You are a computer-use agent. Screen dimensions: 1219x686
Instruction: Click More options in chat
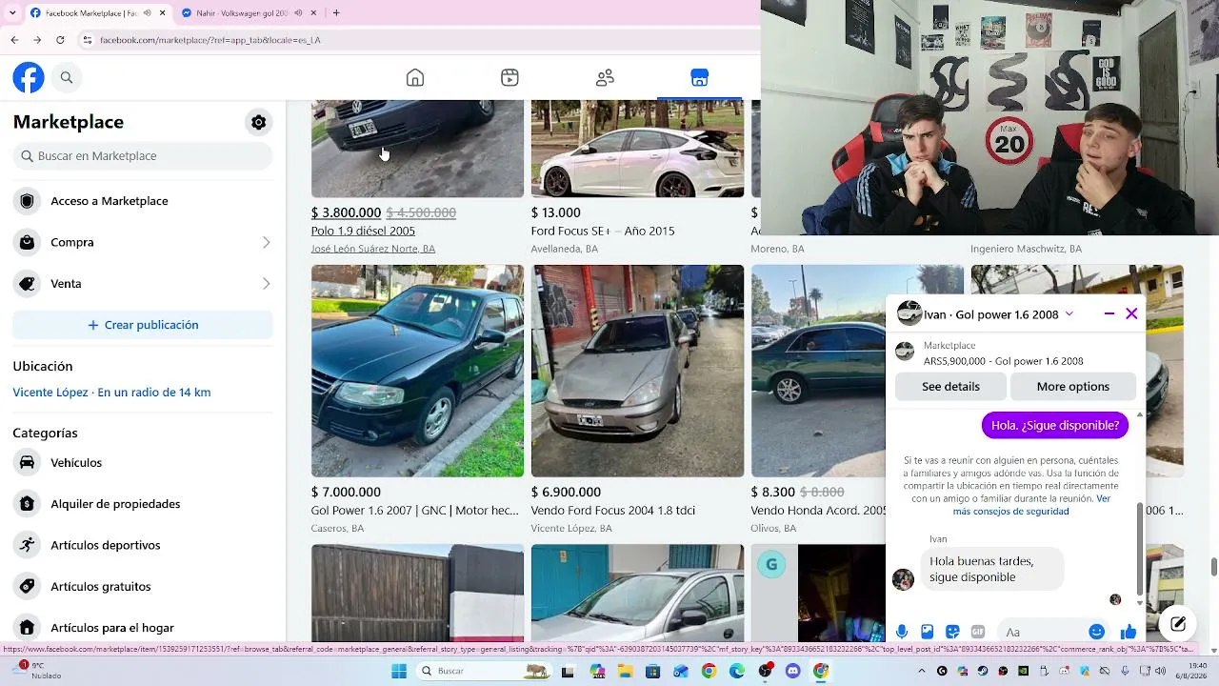click(1073, 387)
